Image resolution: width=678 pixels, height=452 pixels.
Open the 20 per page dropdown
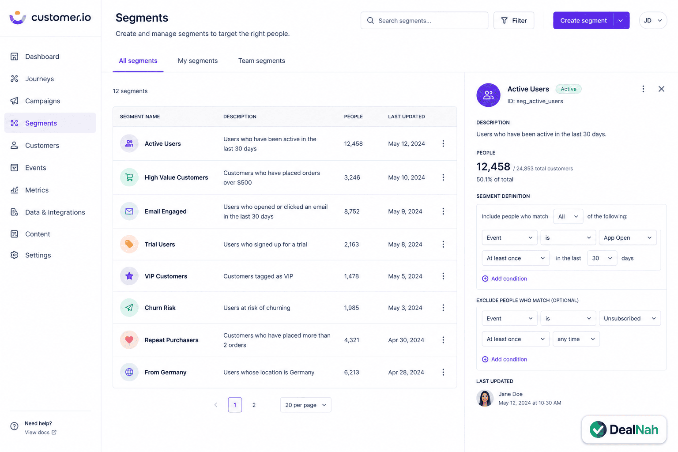click(305, 405)
